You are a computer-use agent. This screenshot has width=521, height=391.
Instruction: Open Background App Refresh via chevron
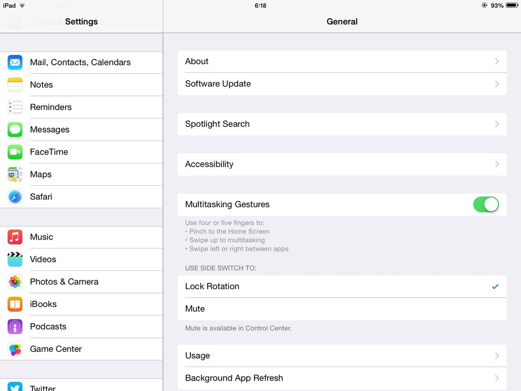tap(496, 378)
